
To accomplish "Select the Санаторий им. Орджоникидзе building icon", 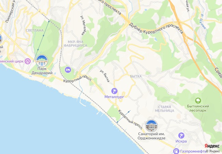I will pyautogui.click(x=152, y=126).
